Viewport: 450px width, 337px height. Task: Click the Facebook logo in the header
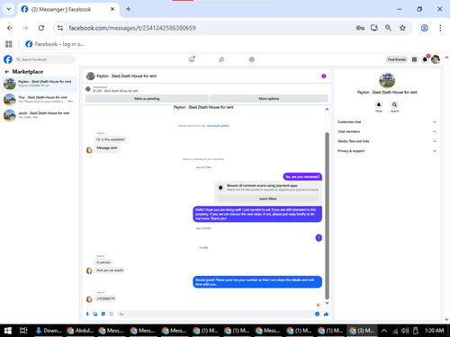(x=8, y=59)
